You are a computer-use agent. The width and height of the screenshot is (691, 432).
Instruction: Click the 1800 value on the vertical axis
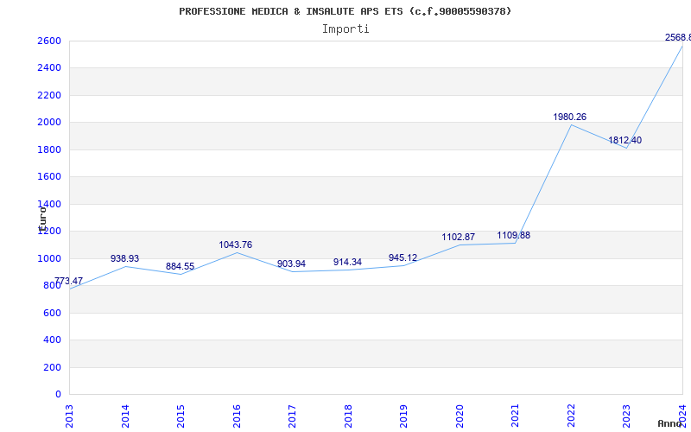click(49, 149)
